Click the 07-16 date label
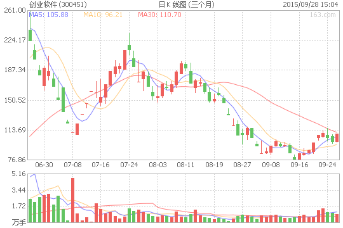The width and height of the screenshot is (343, 228). (100, 165)
